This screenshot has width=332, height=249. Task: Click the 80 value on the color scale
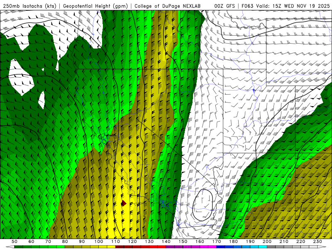tap(65, 242)
